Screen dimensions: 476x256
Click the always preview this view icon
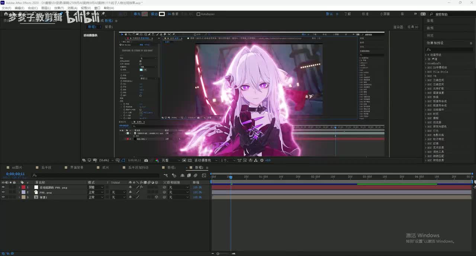(x=84, y=160)
